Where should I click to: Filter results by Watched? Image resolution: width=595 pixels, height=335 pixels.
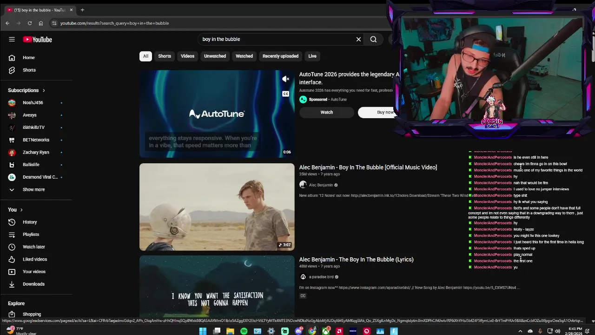click(244, 56)
